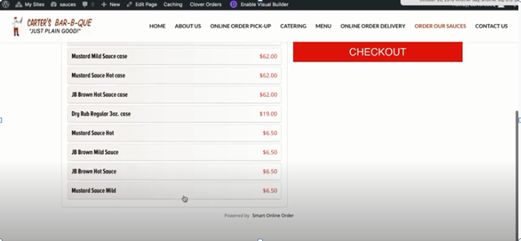Select Mustard Mild Sauce case item
This screenshot has height=241, width=521.
174,56
